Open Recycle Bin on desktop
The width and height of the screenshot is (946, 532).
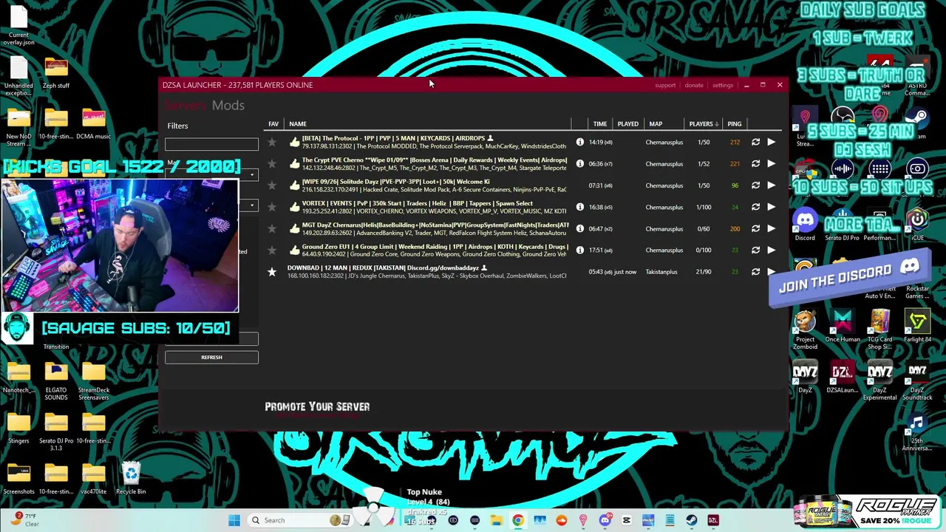tap(131, 478)
